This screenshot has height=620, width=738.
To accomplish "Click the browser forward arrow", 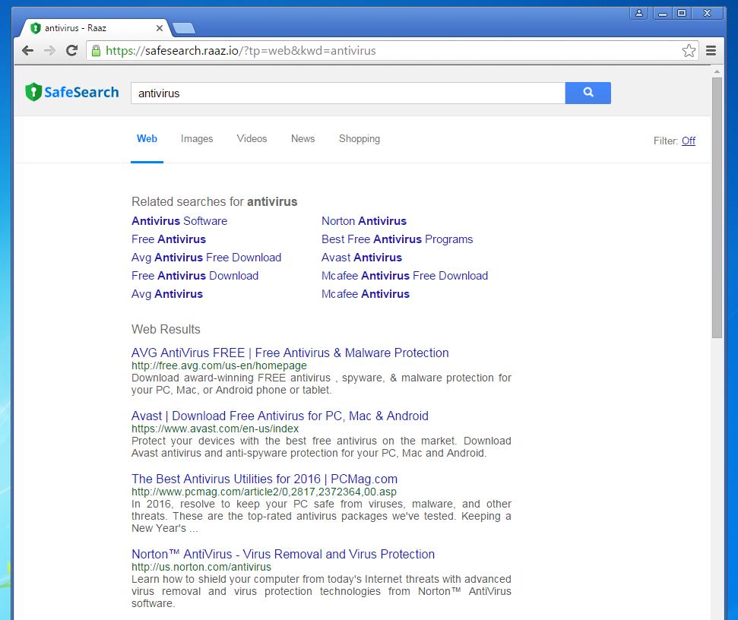I will (x=49, y=51).
